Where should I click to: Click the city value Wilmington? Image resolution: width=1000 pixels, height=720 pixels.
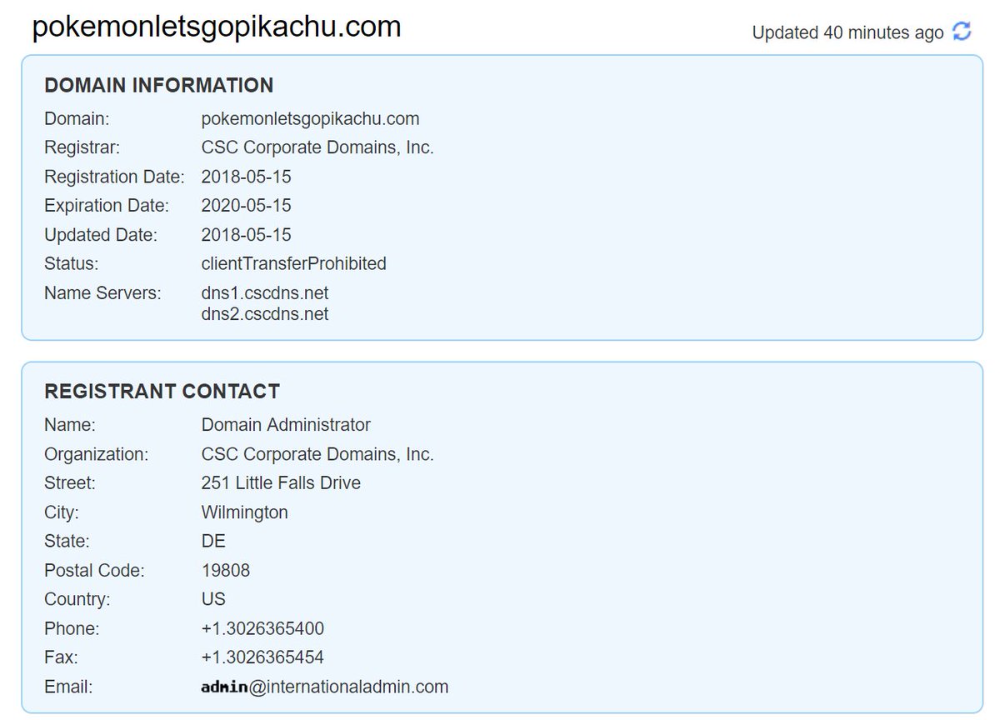(x=245, y=512)
